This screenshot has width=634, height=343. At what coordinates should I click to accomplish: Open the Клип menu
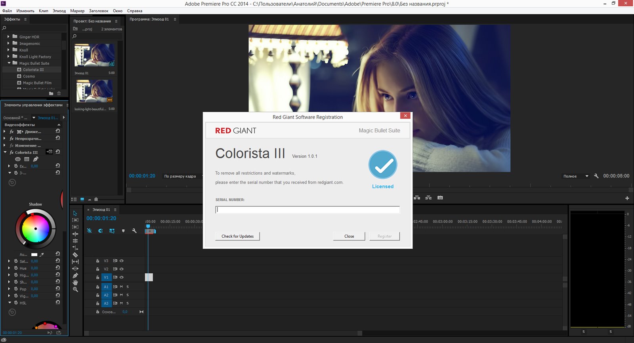pyautogui.click(x=43, y=11)
